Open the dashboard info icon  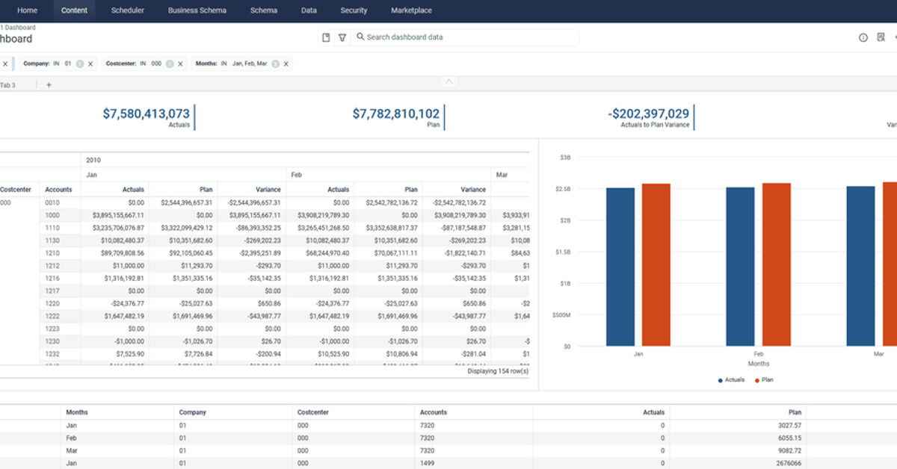863,37
